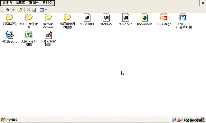The image size is (206, 123).
Task: Click the V7_User_... file name
Action: tap(9, 42)
